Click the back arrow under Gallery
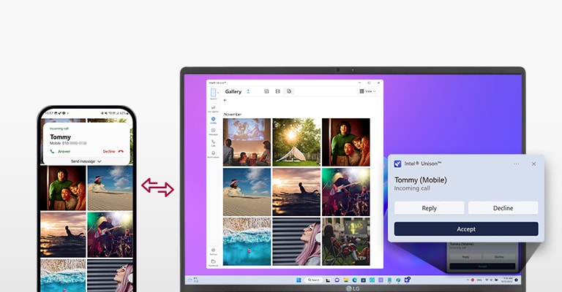The image size is (562, 292). [x=225, y=101]
